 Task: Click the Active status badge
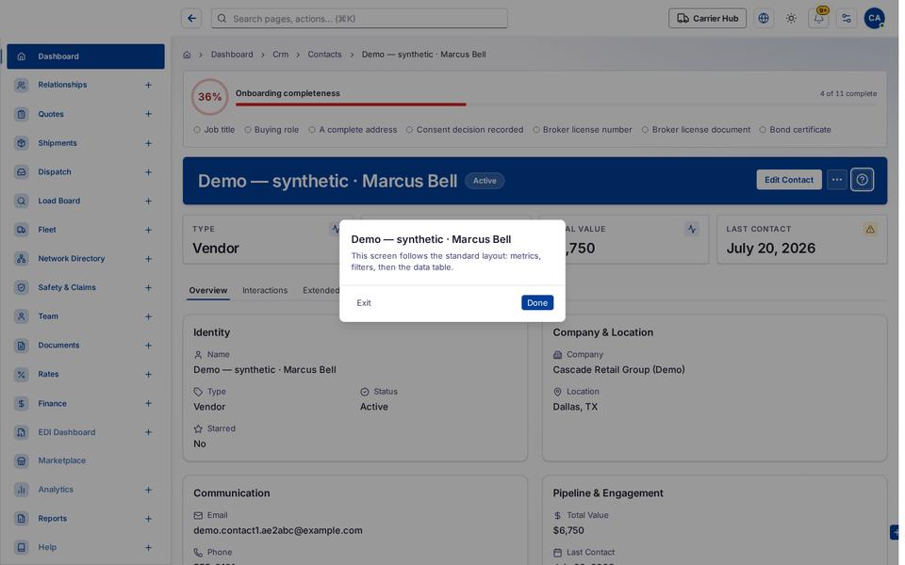[x=485, y=181]
